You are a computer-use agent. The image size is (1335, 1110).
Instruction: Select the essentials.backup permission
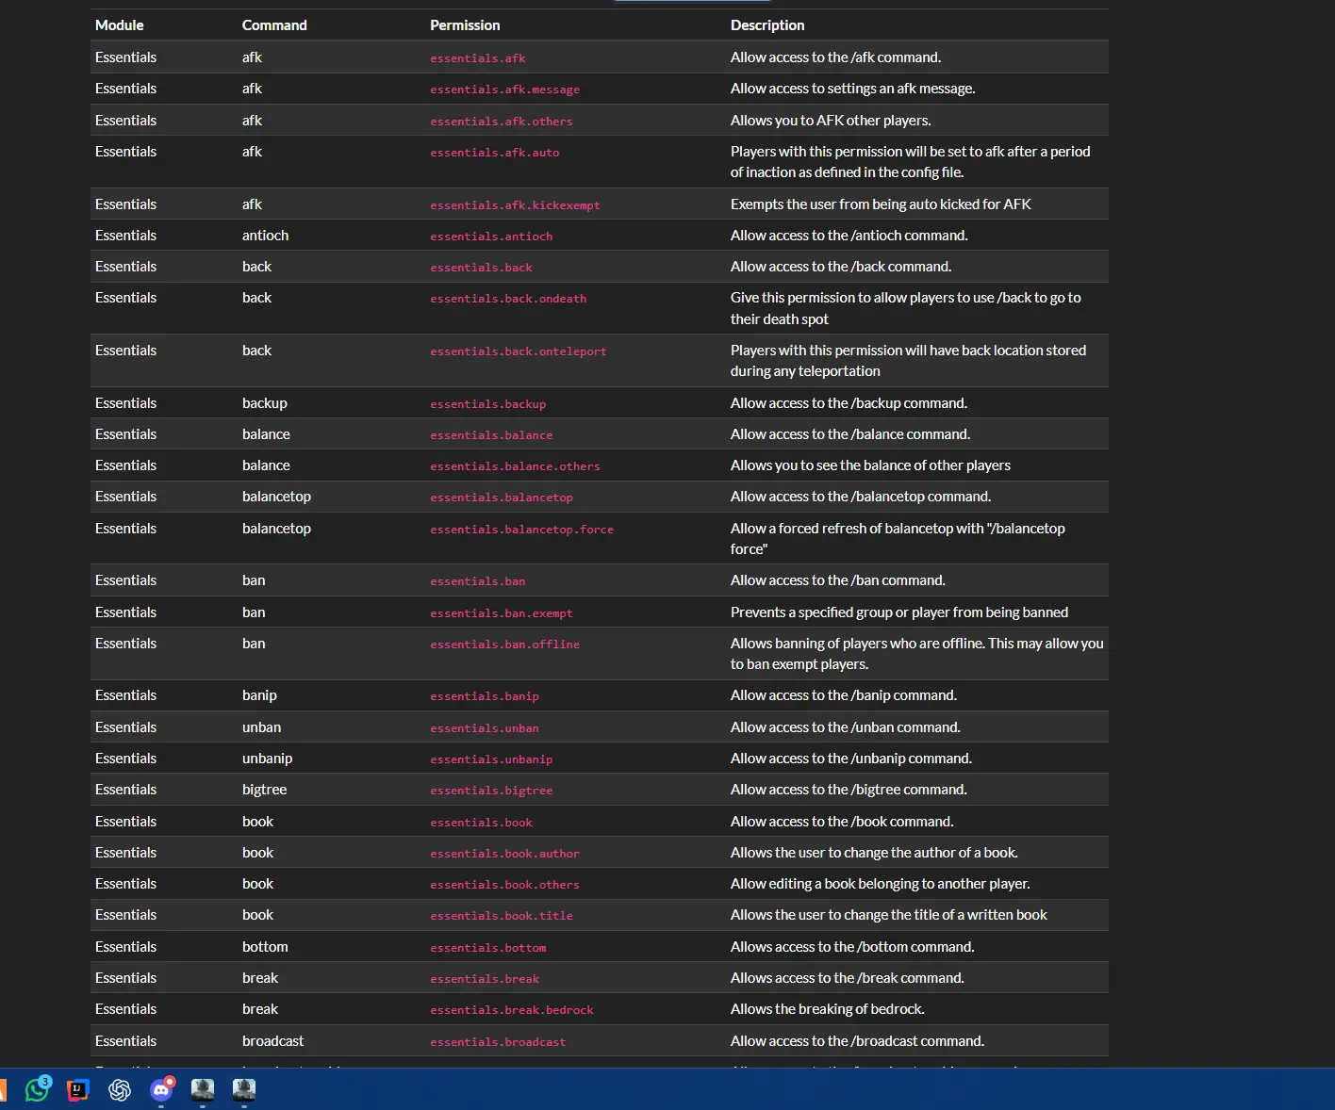(x=488, y=404)
